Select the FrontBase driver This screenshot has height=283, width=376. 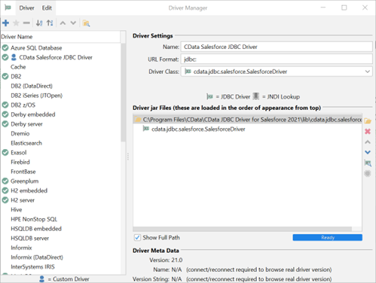pos(23,172)
